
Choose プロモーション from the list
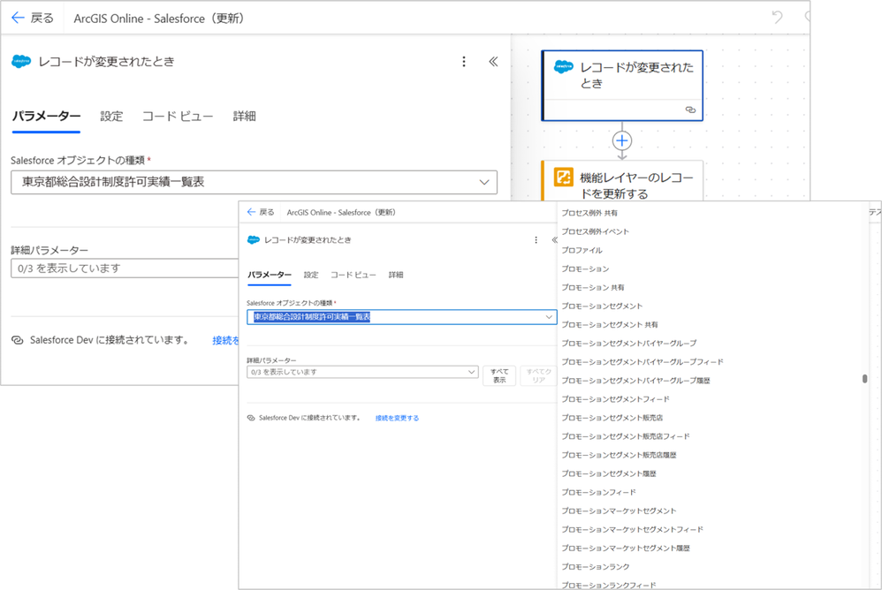[x=585, y=269]
